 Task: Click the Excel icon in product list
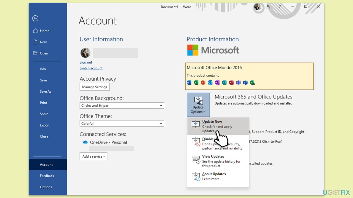(196, 82)
